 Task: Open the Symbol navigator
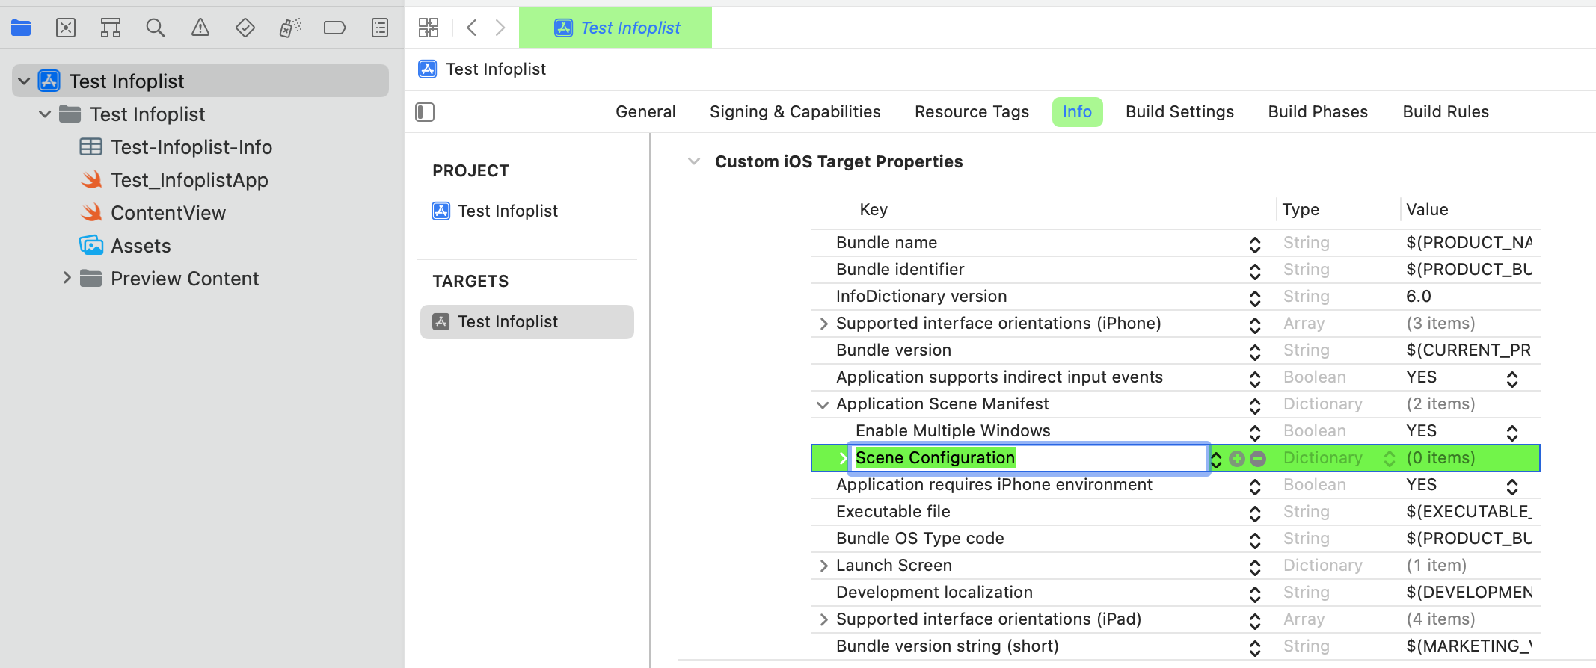(x=111, y=28)
